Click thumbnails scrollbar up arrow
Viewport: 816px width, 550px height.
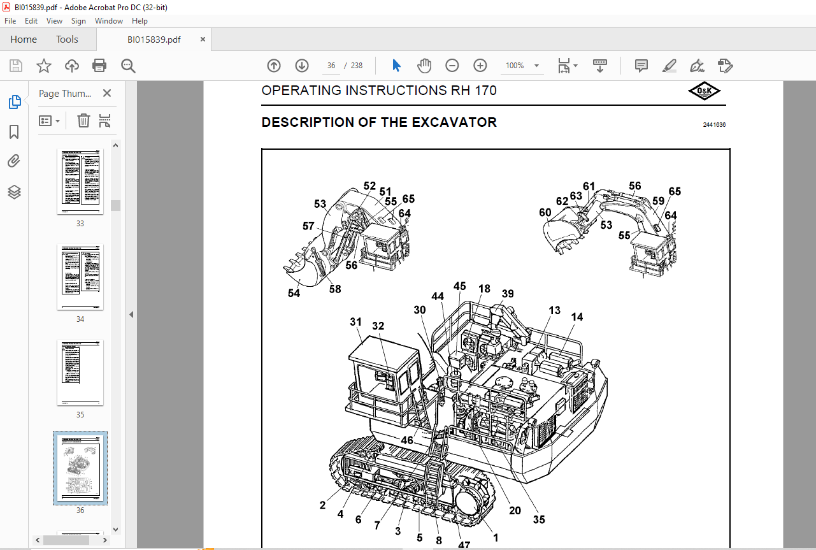[x=116, y=145]
